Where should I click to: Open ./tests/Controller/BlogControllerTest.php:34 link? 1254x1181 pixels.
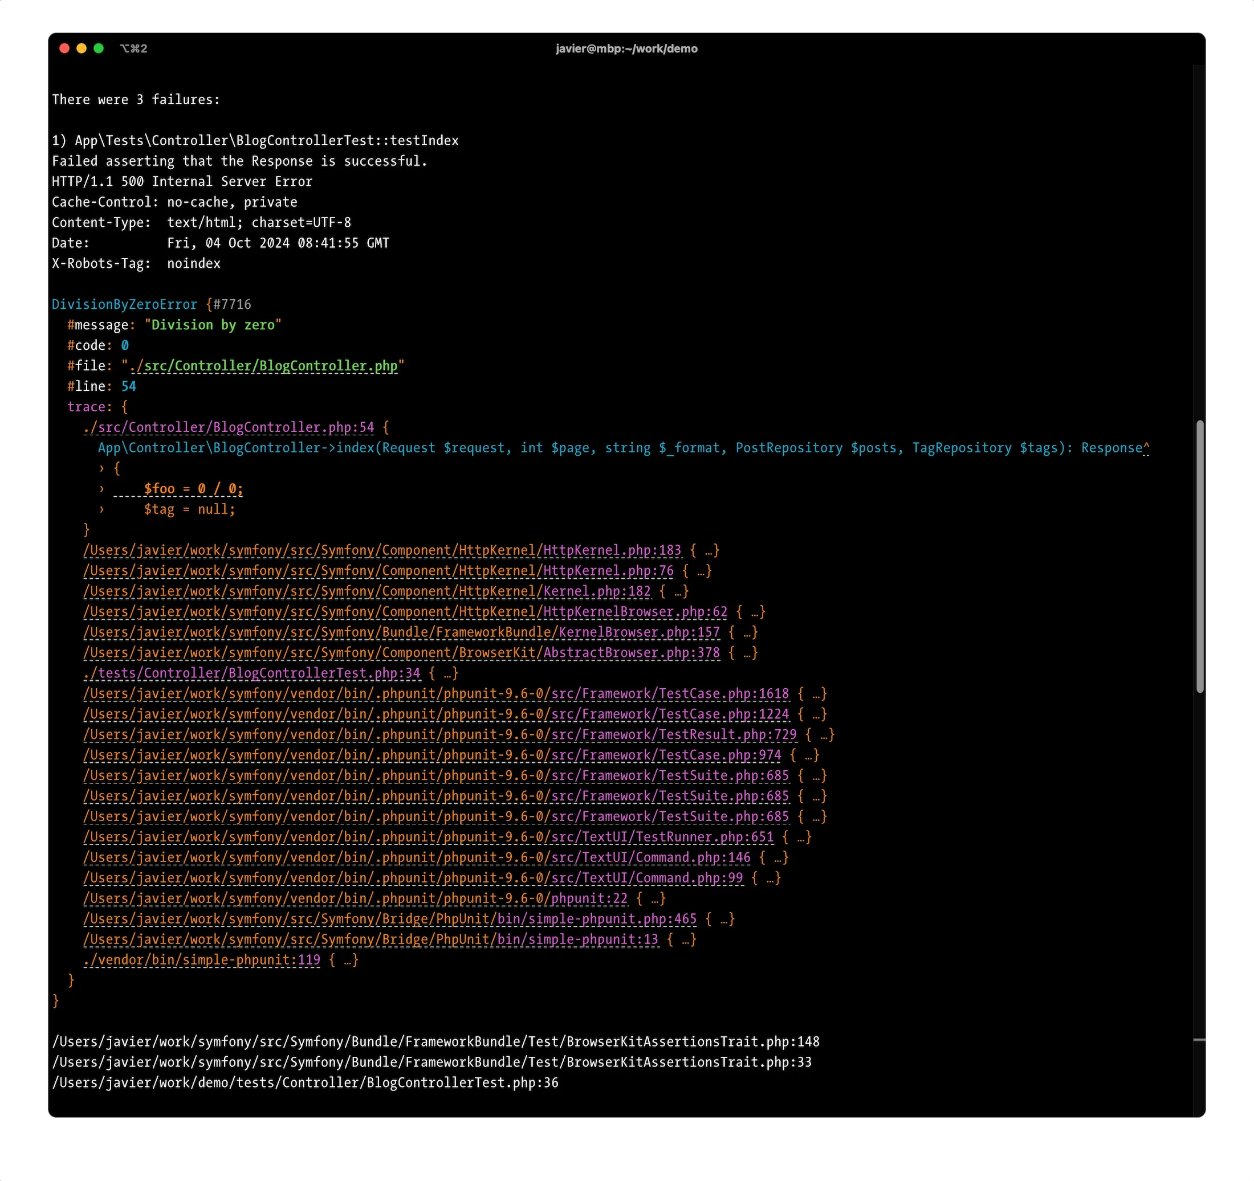[x=251, y=673]
